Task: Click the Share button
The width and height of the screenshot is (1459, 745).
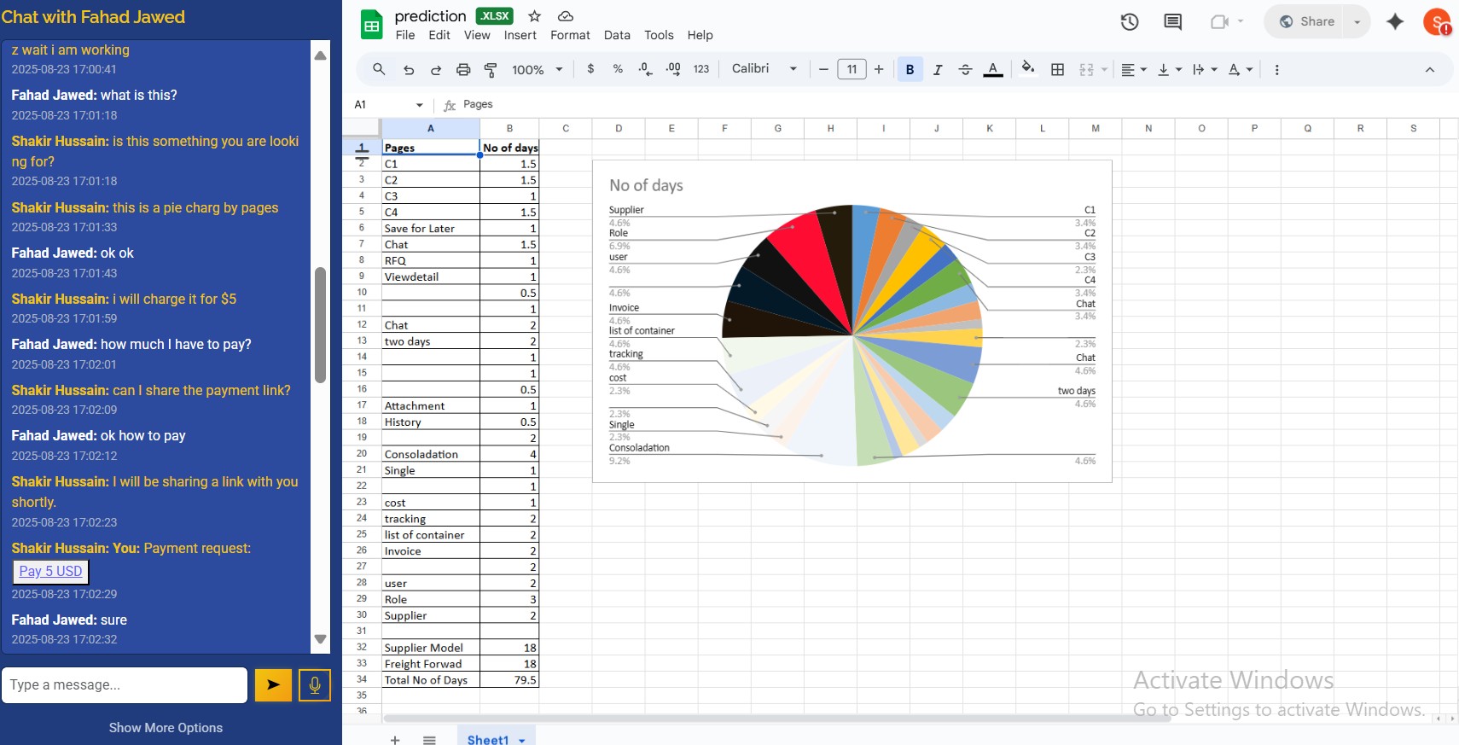Action: tap(1306, 22)
